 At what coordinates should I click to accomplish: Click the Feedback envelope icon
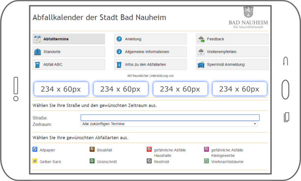201,39
